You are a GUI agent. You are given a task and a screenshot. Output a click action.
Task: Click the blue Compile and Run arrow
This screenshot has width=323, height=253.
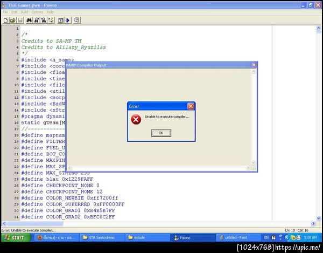[x=68, y=20]
